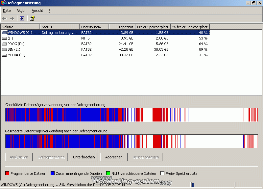Click the Forward arrow toolbar icon
Viewport: 263px width, 189px height.
(x=12, y=18)
